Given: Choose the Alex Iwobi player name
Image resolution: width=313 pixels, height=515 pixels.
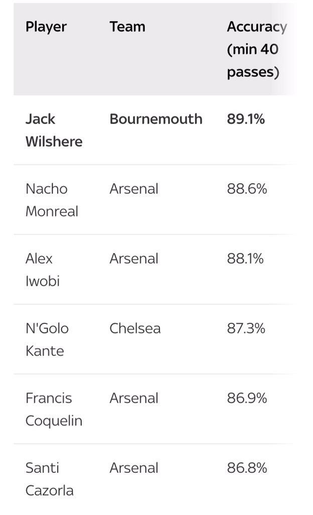Looking at the screenshot, I should click(x=43, y=270).
